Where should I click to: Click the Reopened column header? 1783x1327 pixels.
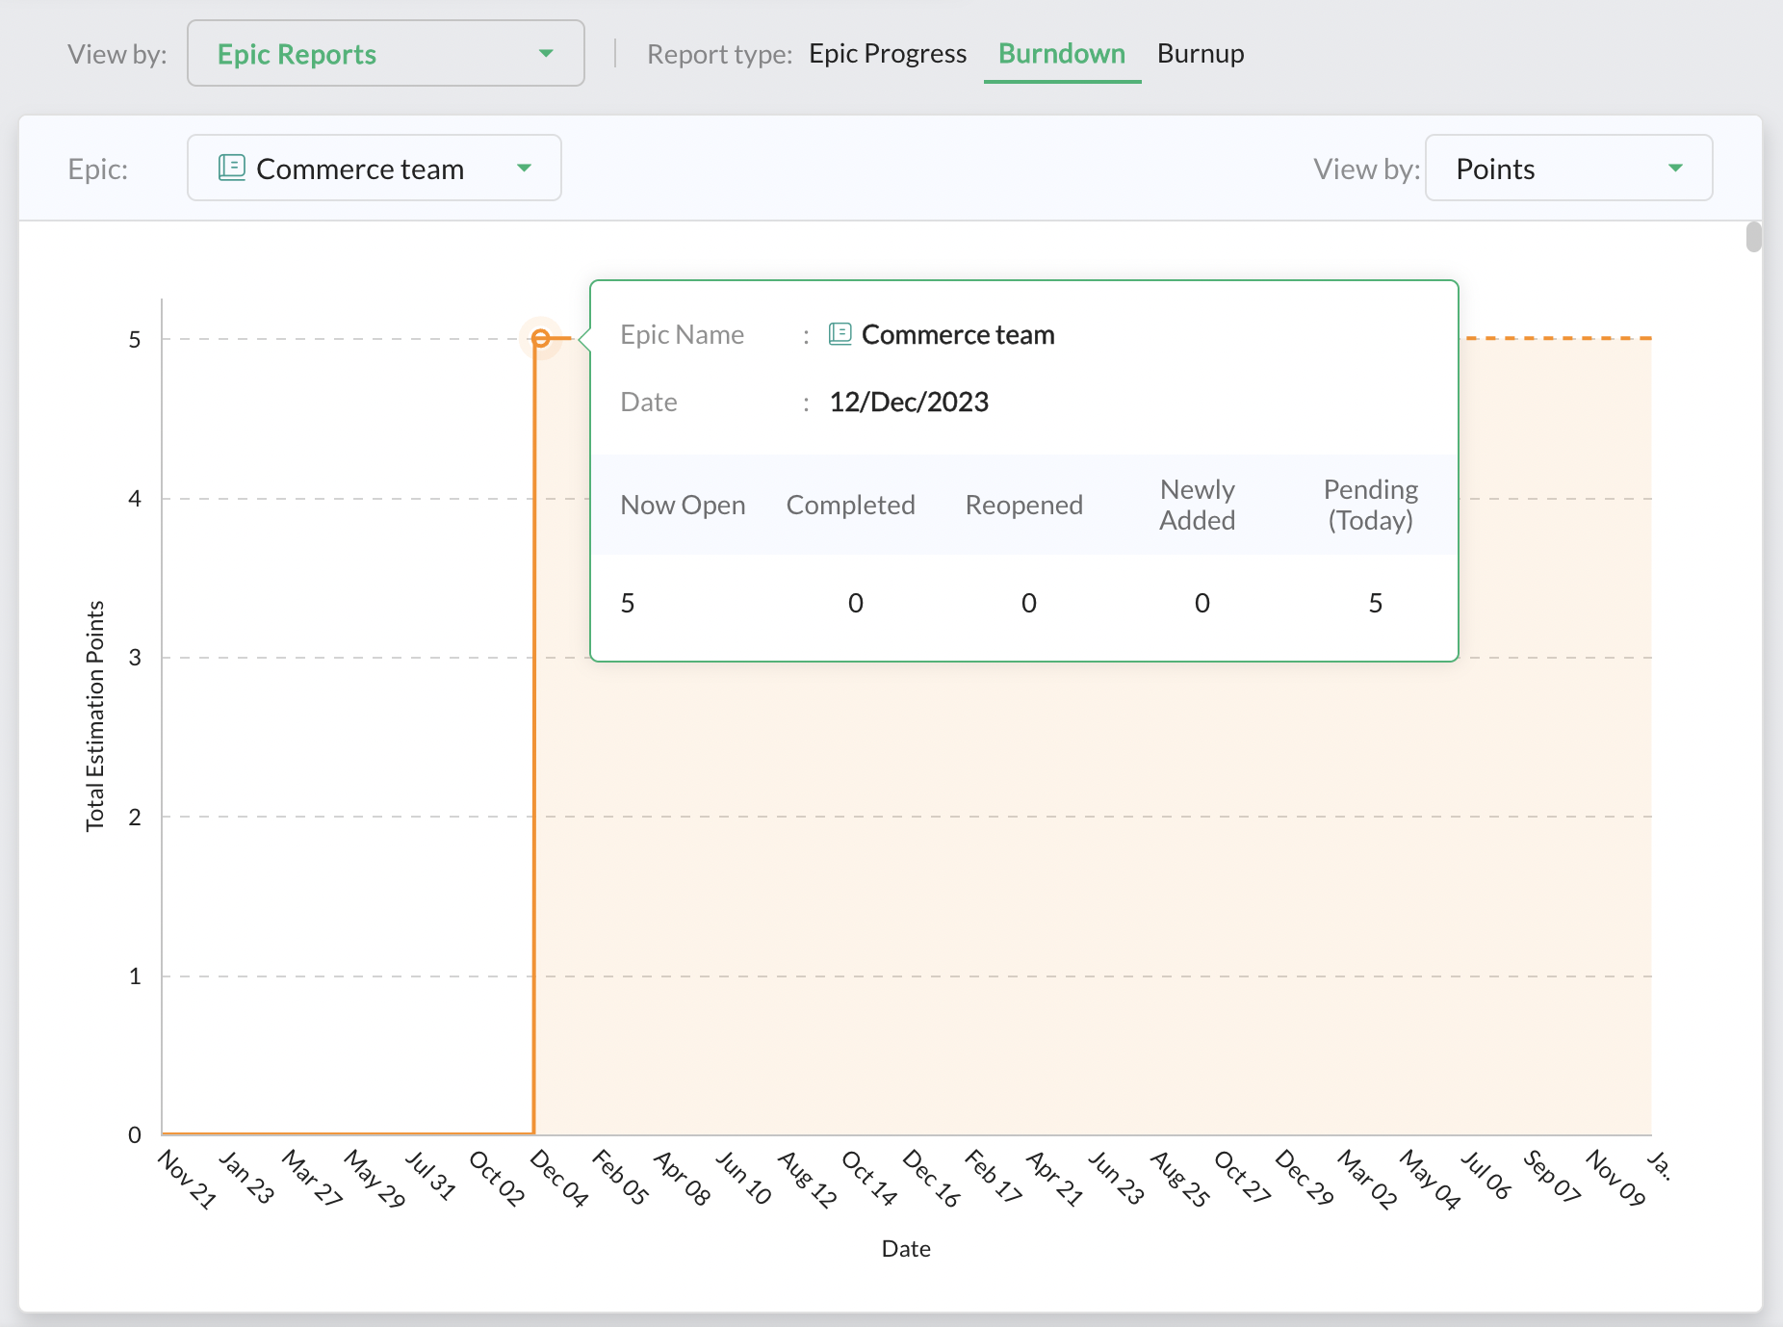point(1023,505)
